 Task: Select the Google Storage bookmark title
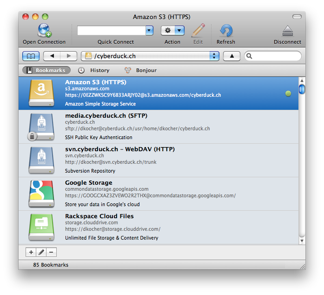click(89, 183)
